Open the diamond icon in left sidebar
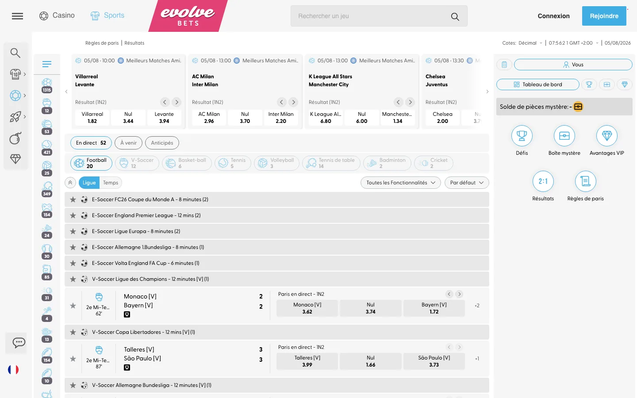Viewport: 637px width, 398px height. pos(15,159)
